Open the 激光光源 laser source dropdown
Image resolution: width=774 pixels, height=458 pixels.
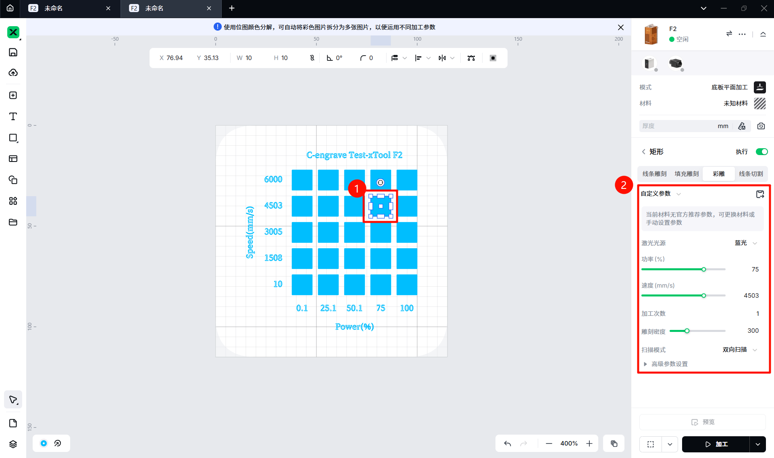tap(746, 243)
